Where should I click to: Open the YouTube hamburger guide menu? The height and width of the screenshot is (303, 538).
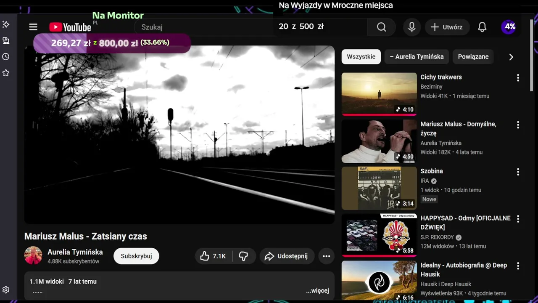click(x=33, y=27)
